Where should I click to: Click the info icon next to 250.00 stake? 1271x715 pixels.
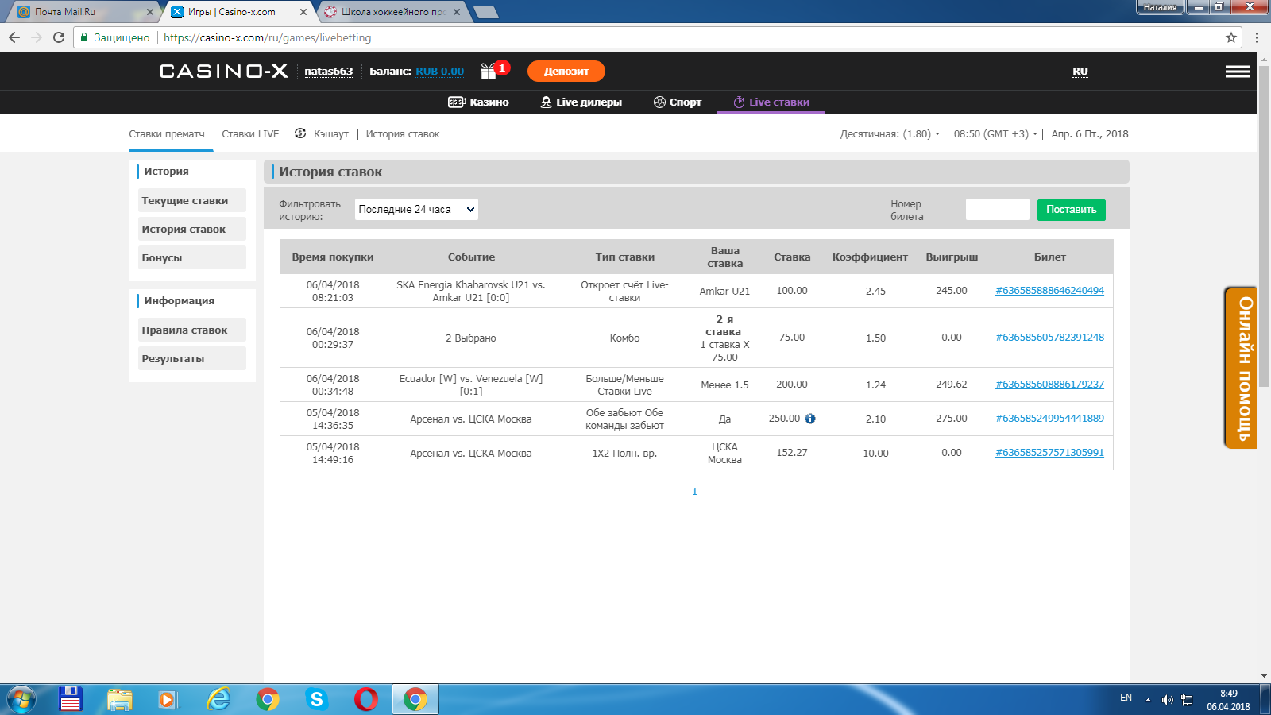810,419
